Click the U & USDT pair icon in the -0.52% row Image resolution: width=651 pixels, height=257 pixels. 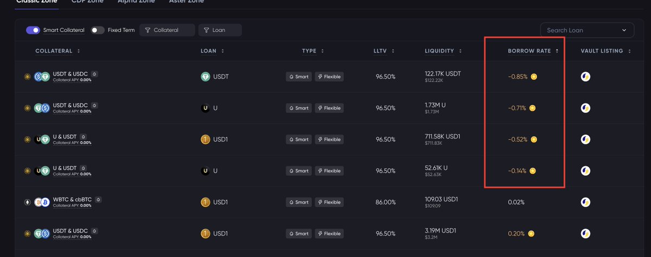pos(42,140)
